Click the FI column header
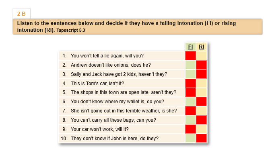268x151 pixels. point(191,47)
